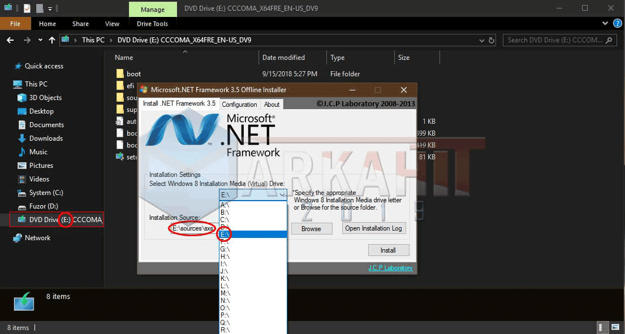The width and height of the screenshot is (625, 334).
Task: Click This PC breadcrumb in address bar
Action: pos(93,40)
